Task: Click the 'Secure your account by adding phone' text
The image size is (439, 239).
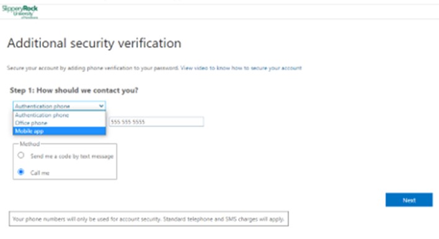Action: click(92, 68)
